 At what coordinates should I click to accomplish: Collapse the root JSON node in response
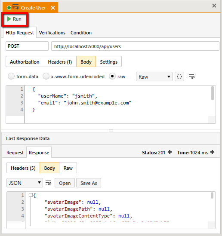pos(31,195)
